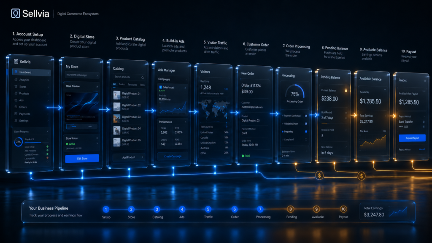Image resolution: width=432 pixels, height=243 pixels.
Task: Close the Store Progress card
Action: coord(47,132)
